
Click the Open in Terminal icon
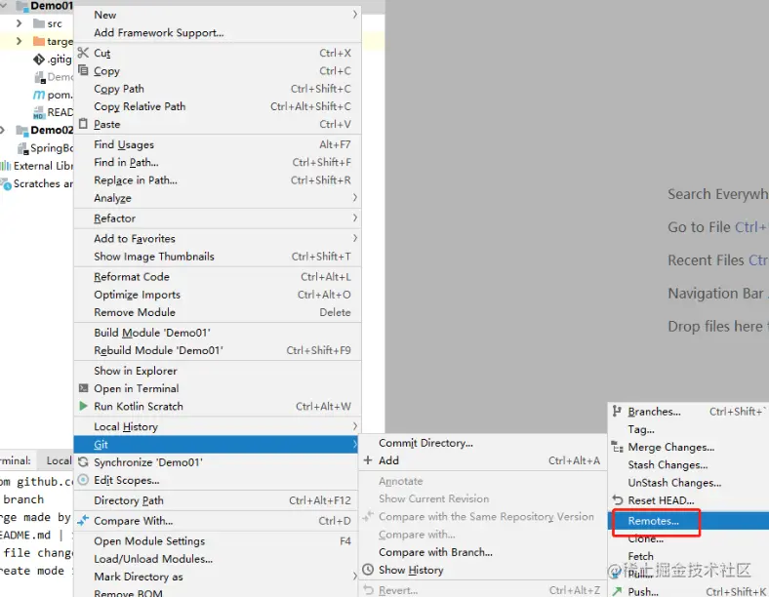pos(83,388)
